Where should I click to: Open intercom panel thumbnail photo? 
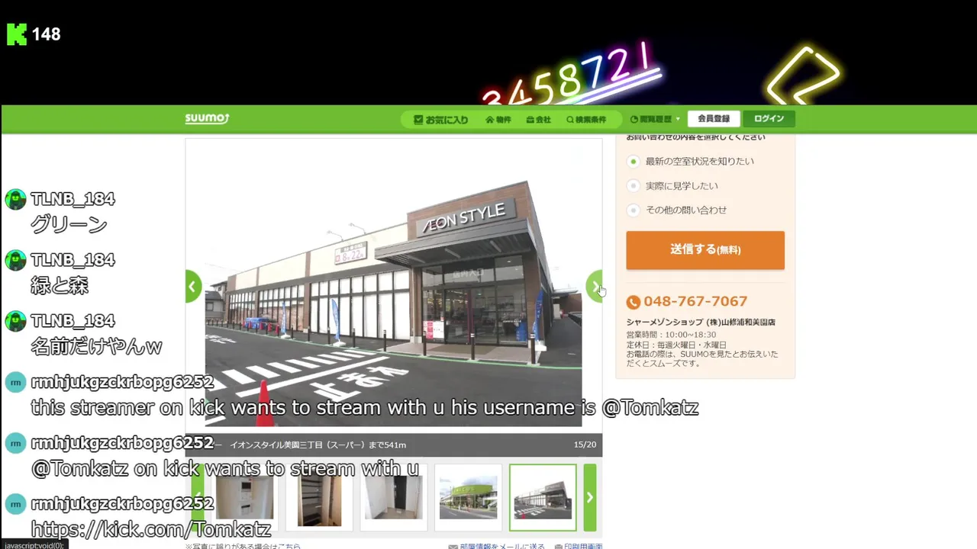tap(245, 497)
